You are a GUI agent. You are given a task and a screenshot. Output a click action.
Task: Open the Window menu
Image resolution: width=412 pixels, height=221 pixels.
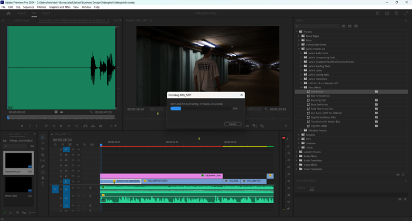[x=86, y=7]
